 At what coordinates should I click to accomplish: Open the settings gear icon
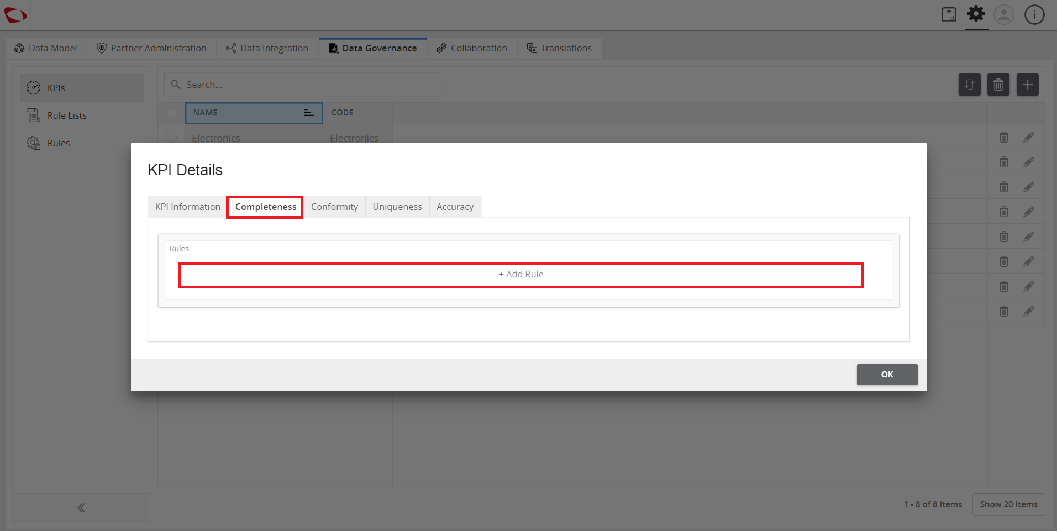pos(976,14)
